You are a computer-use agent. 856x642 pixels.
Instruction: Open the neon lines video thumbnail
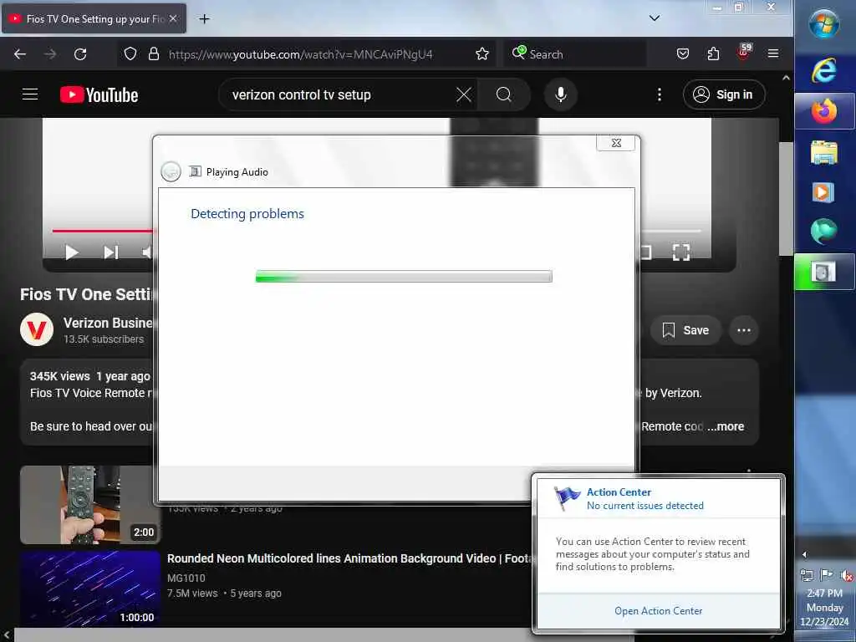90,589
